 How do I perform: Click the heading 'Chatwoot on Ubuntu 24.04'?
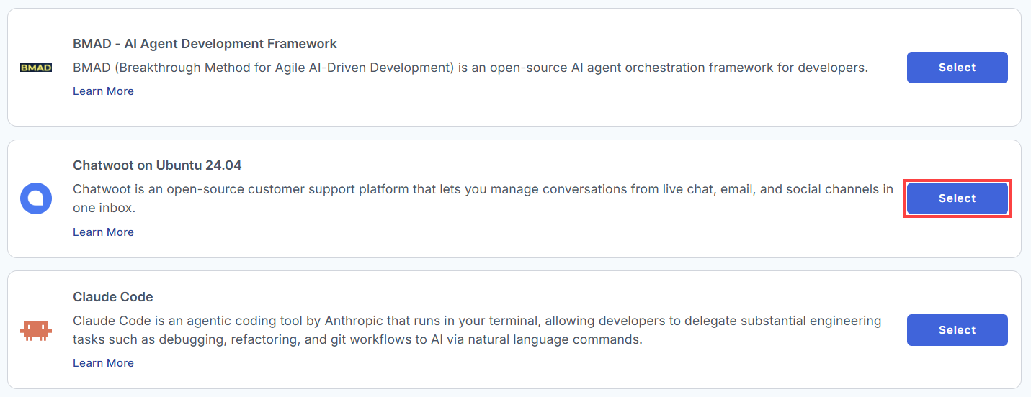157,165
